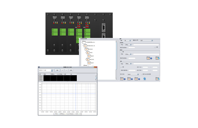Open the Header section's type dropdown
Viewport: 198px width, 128px height.
click(128, 45)
